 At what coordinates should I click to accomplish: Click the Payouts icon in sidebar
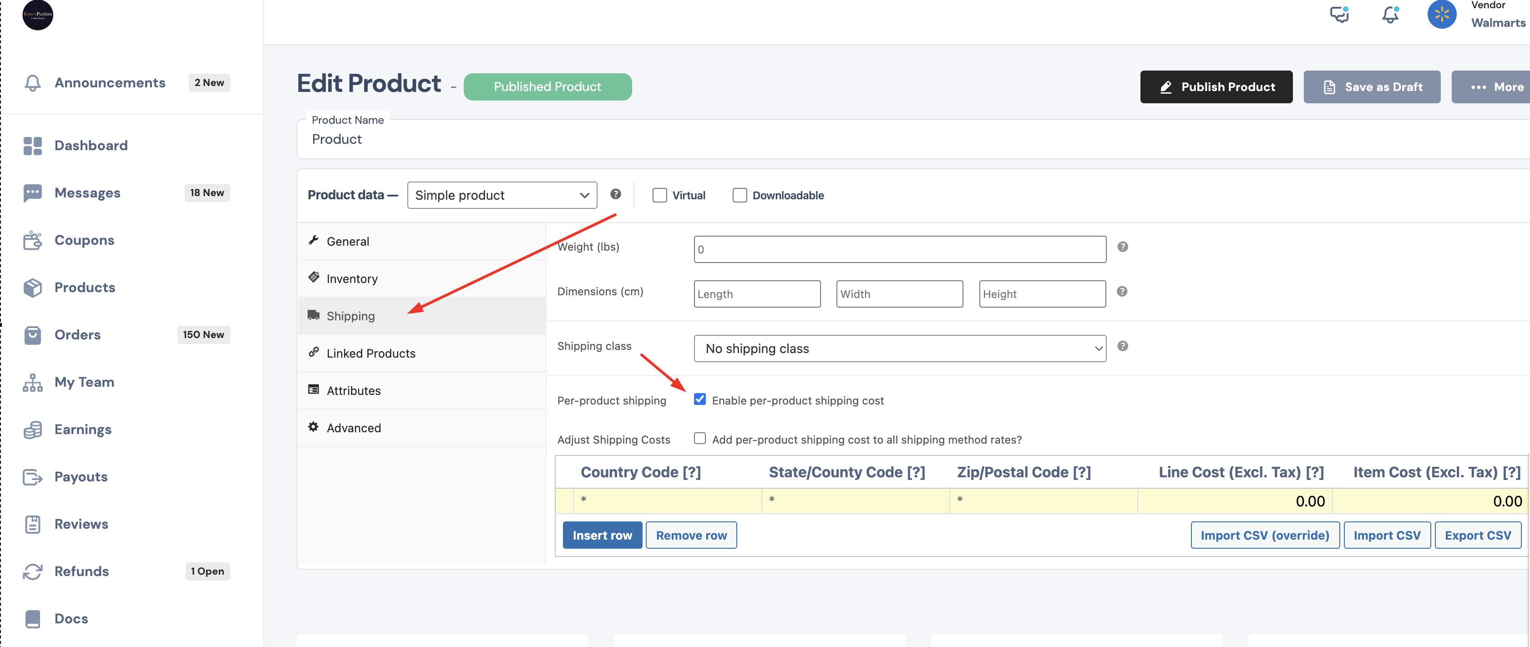pyautogui.click(x=33, y=477)
